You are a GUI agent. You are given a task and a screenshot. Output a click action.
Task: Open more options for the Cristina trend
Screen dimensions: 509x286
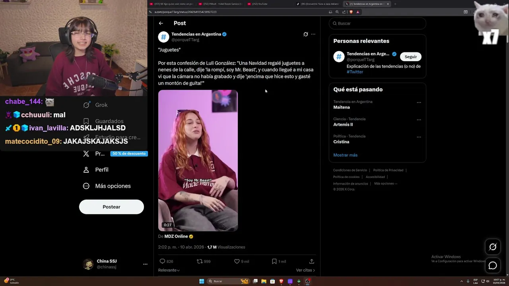[x=419, y=137]
